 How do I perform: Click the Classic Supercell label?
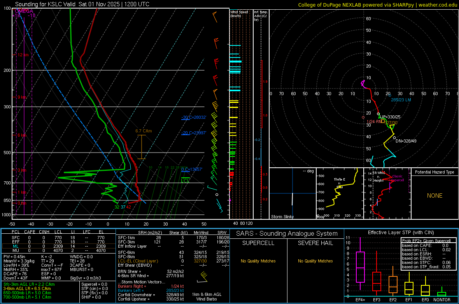398,178
